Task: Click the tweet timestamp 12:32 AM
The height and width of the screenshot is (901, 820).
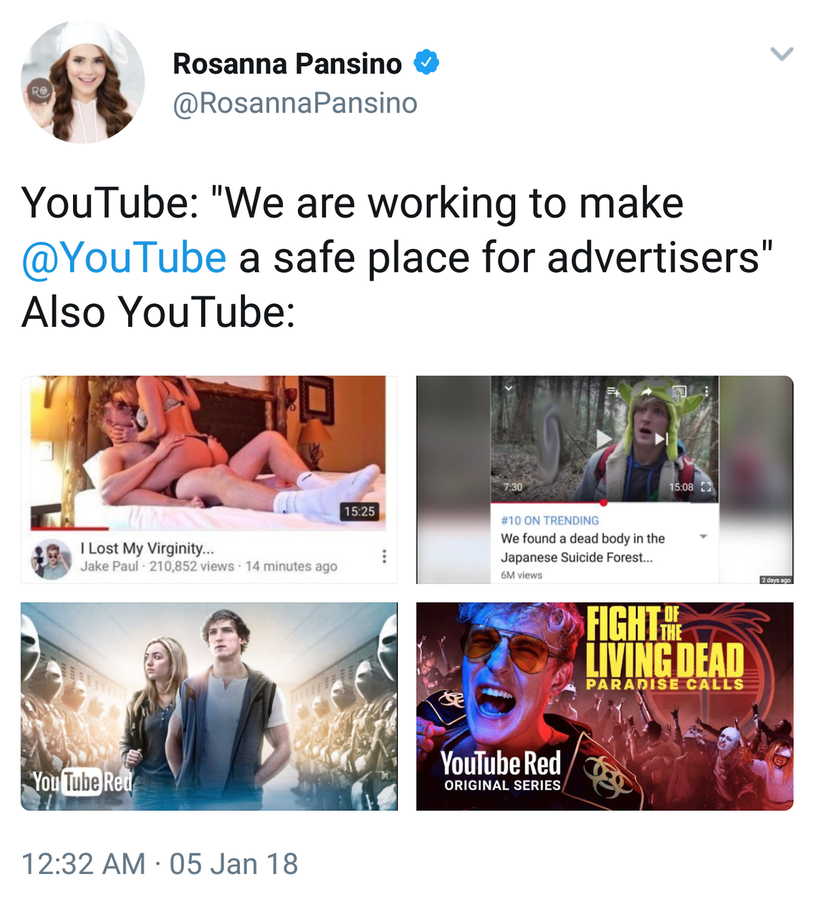Action: point(83,864)
